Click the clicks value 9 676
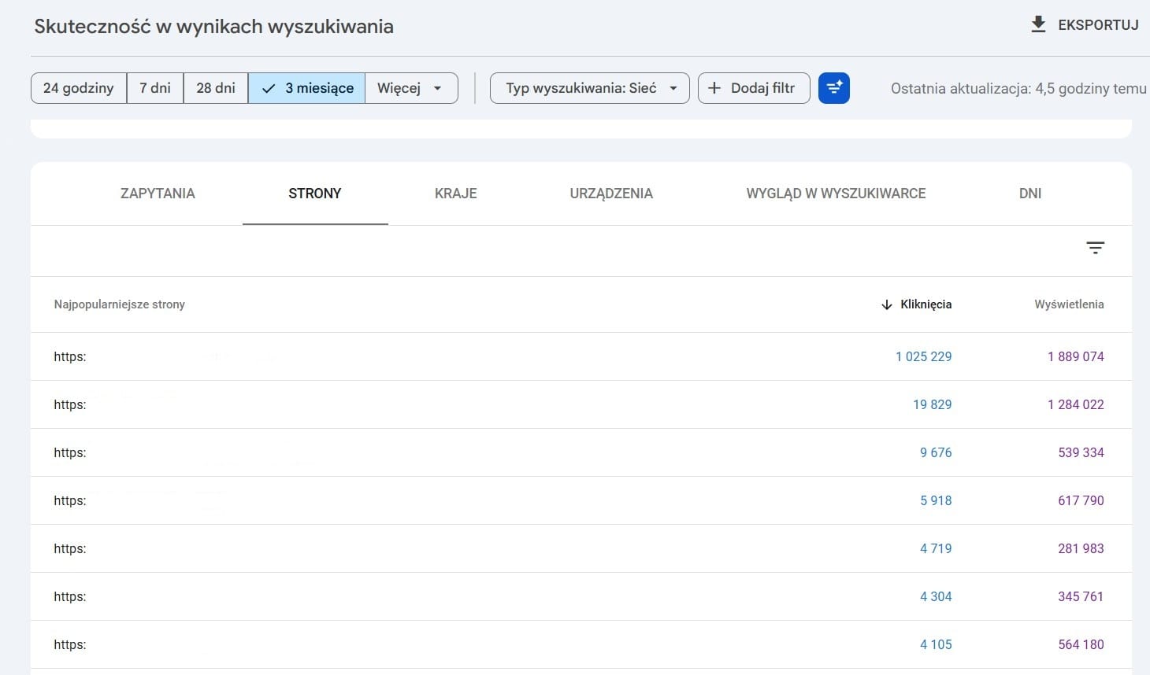 tap(936, 452)
